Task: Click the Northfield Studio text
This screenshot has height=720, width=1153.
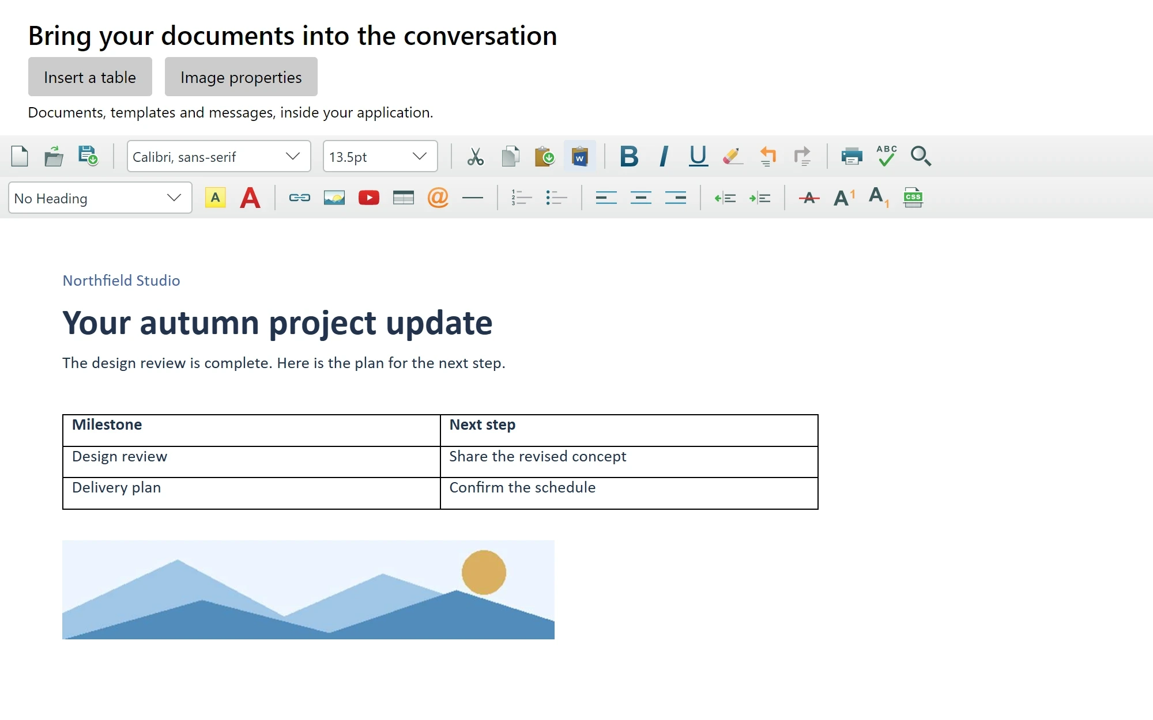Action: coord(121,281)
